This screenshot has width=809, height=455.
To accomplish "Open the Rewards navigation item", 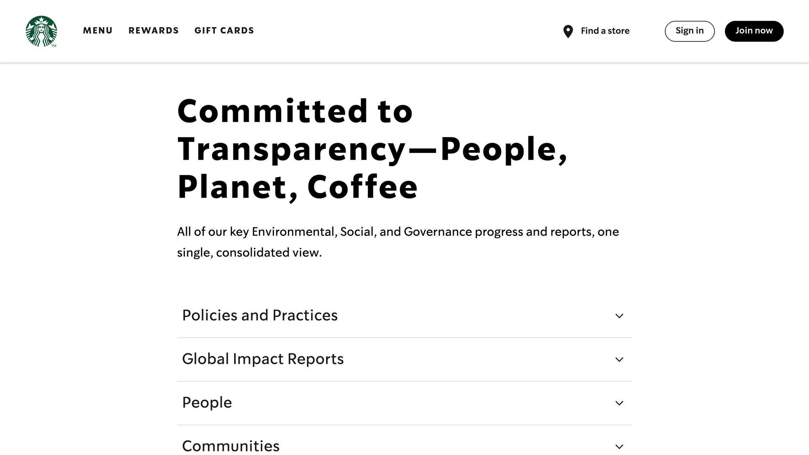I will click(154, 31).
